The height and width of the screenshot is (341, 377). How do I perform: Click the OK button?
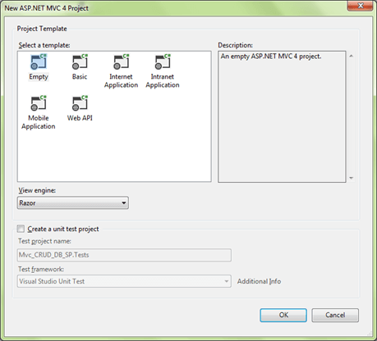pyautogui.click(x=283, y=315)
